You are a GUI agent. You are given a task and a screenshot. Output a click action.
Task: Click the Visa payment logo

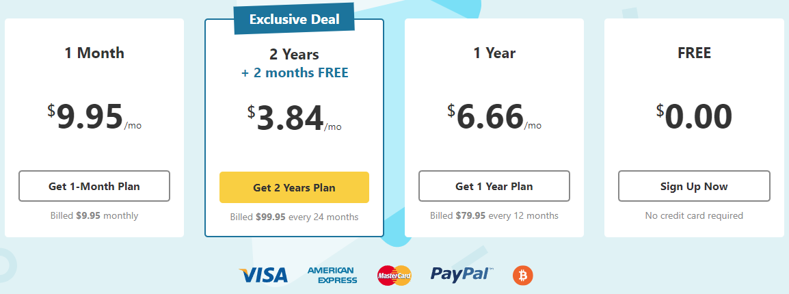click(x=263, y=275)
